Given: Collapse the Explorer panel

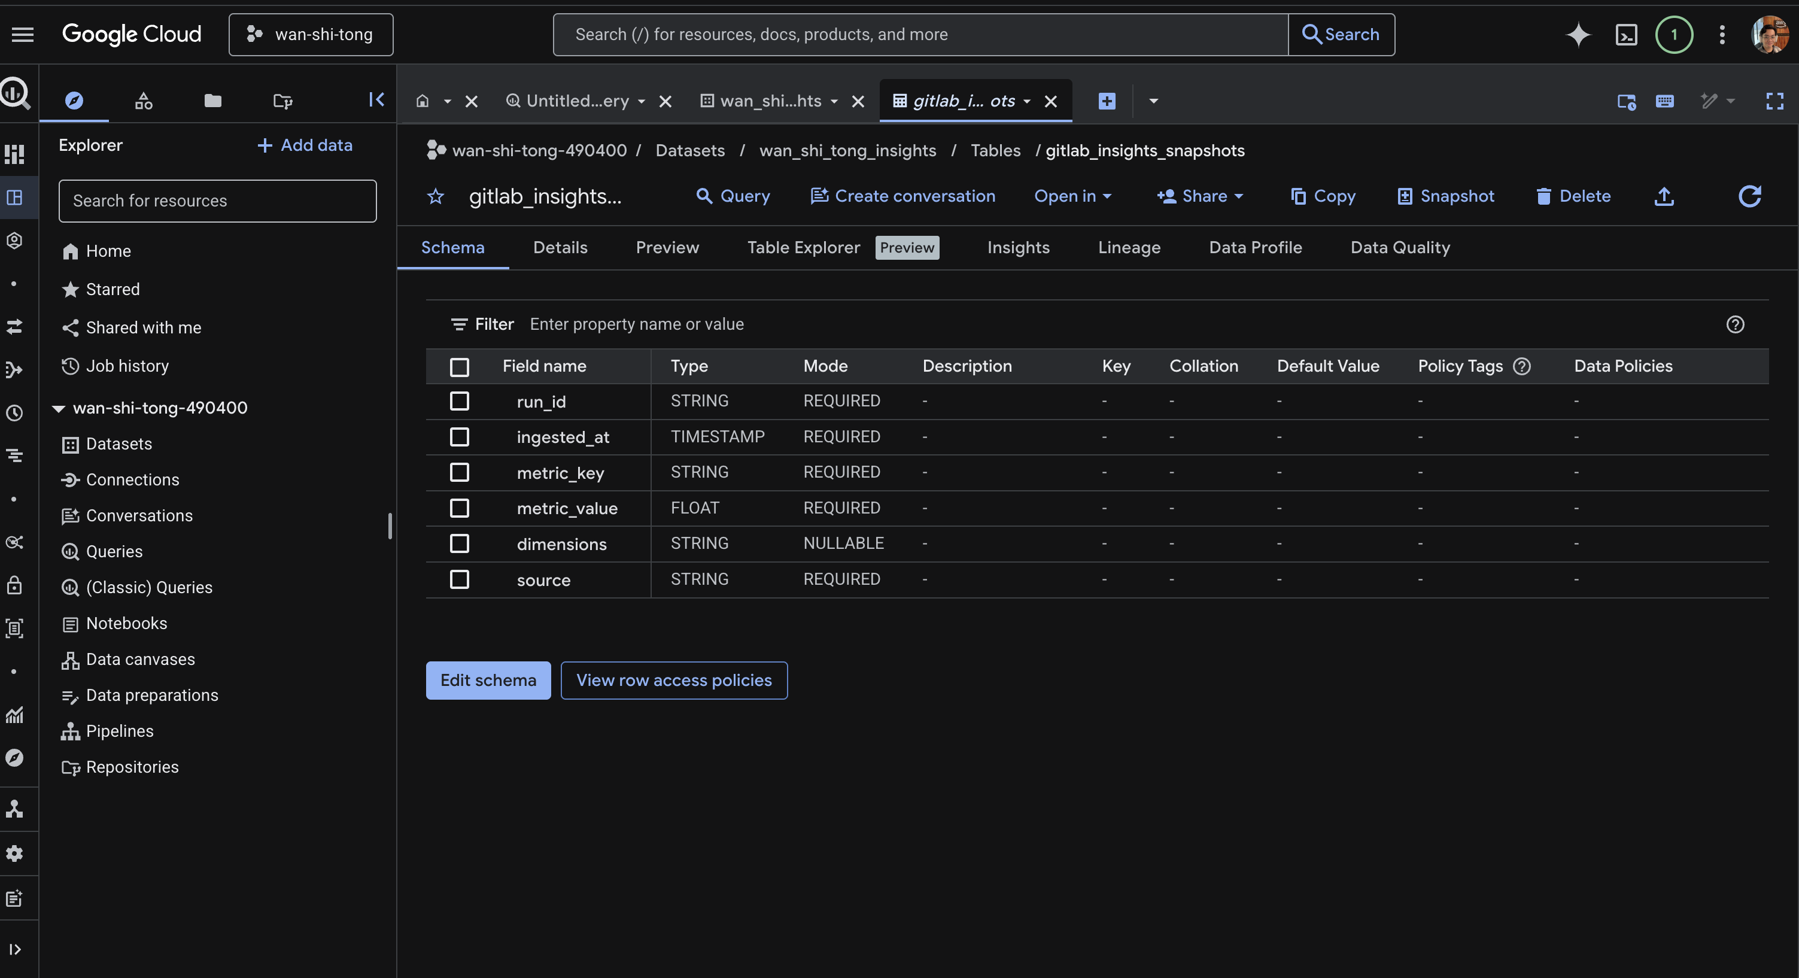Looking at the screenshot, I should [376, 100].
